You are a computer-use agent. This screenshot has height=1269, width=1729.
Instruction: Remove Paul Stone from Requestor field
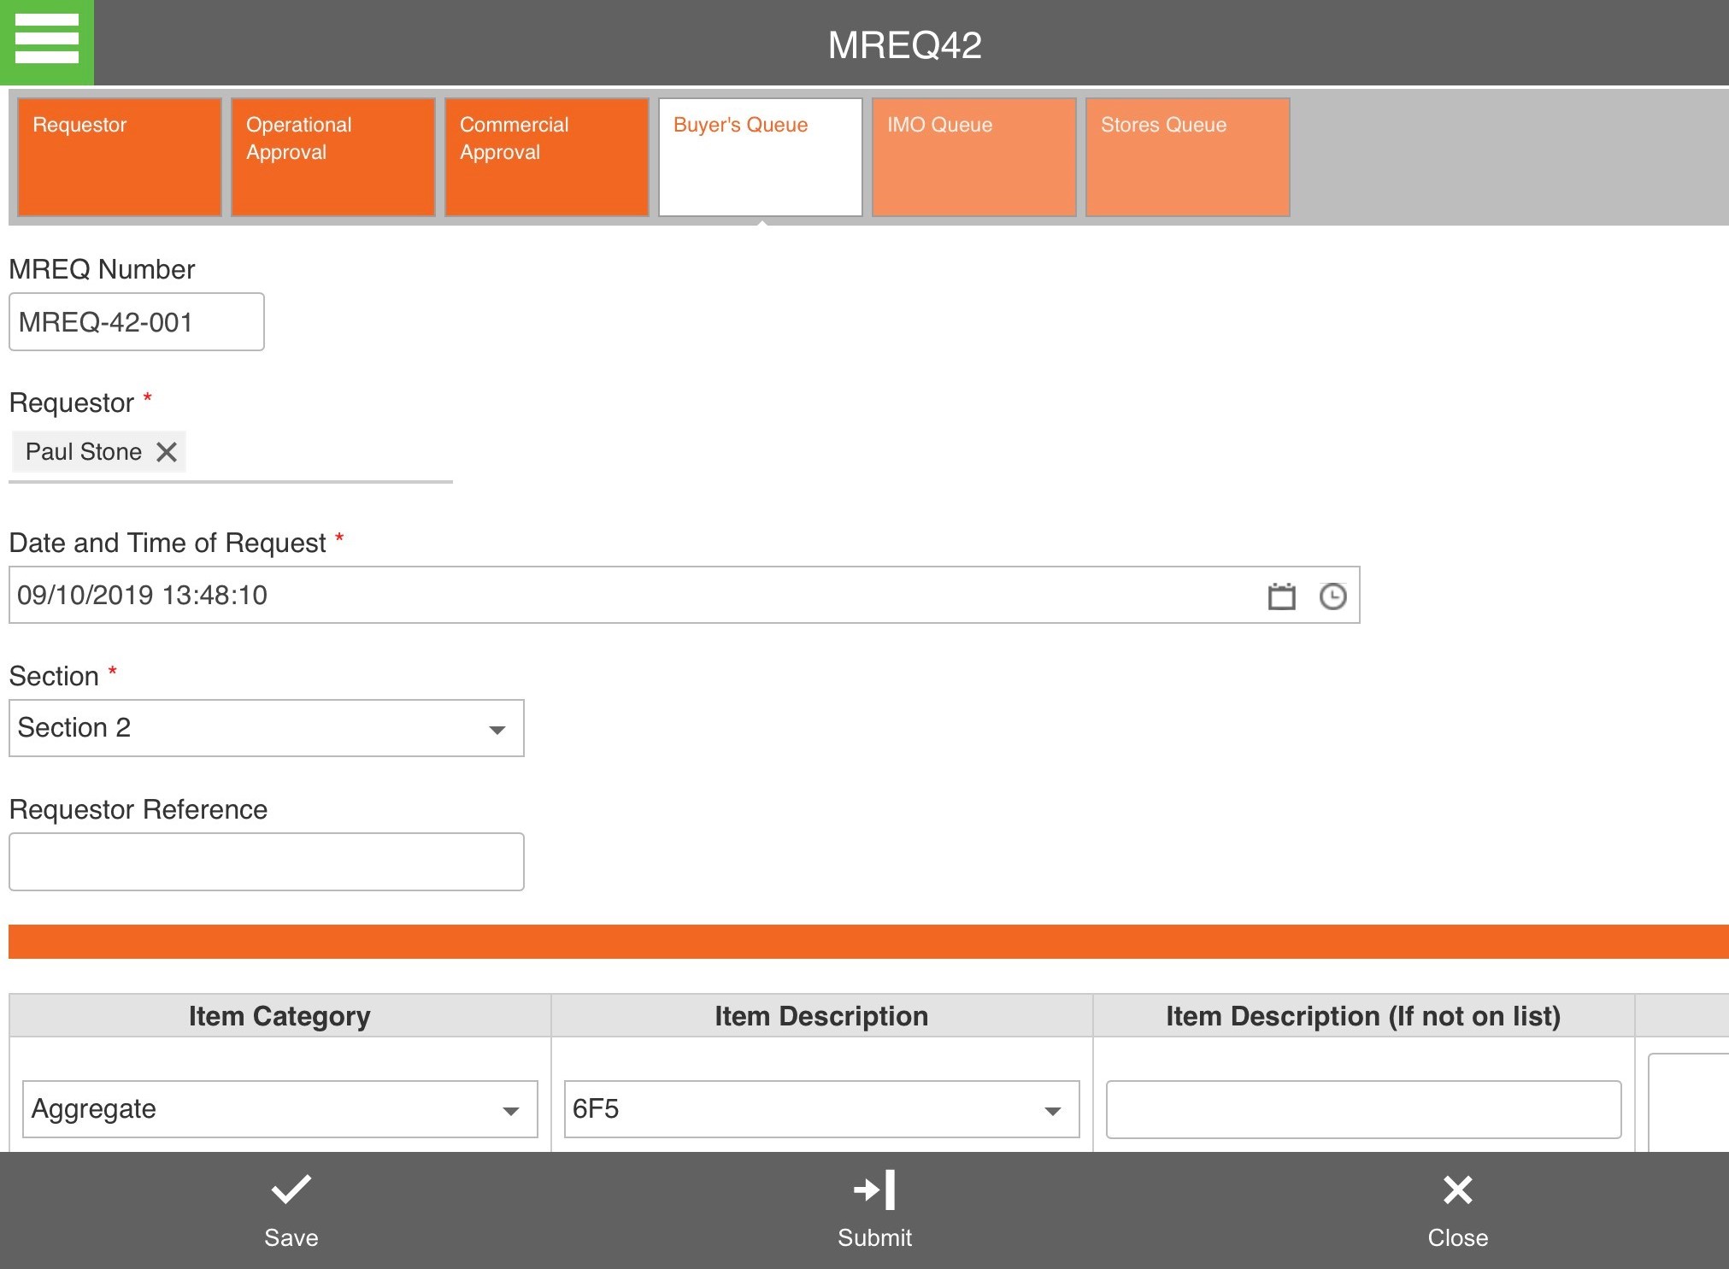[167, 452]
